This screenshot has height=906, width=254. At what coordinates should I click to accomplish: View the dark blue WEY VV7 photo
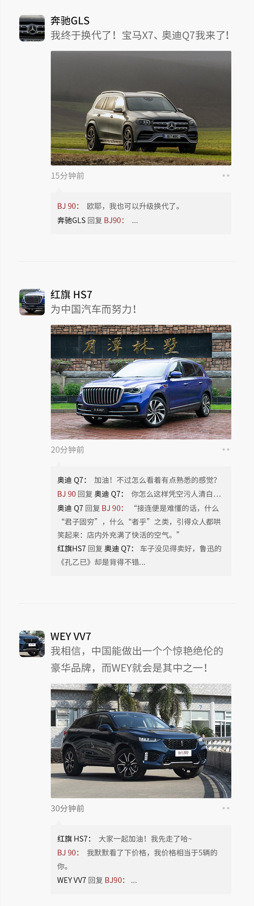click(141, 740)
